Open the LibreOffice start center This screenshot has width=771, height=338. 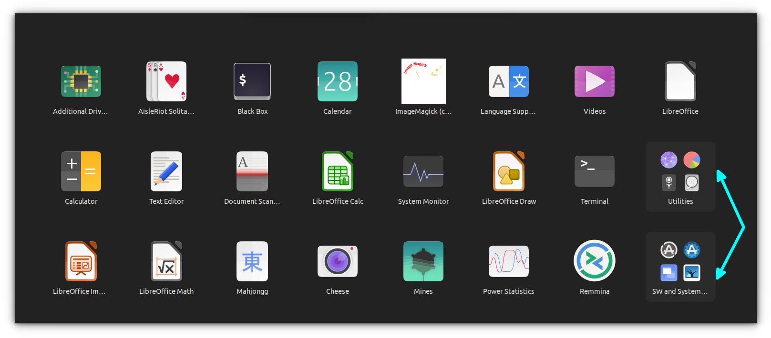pos(680,81)
